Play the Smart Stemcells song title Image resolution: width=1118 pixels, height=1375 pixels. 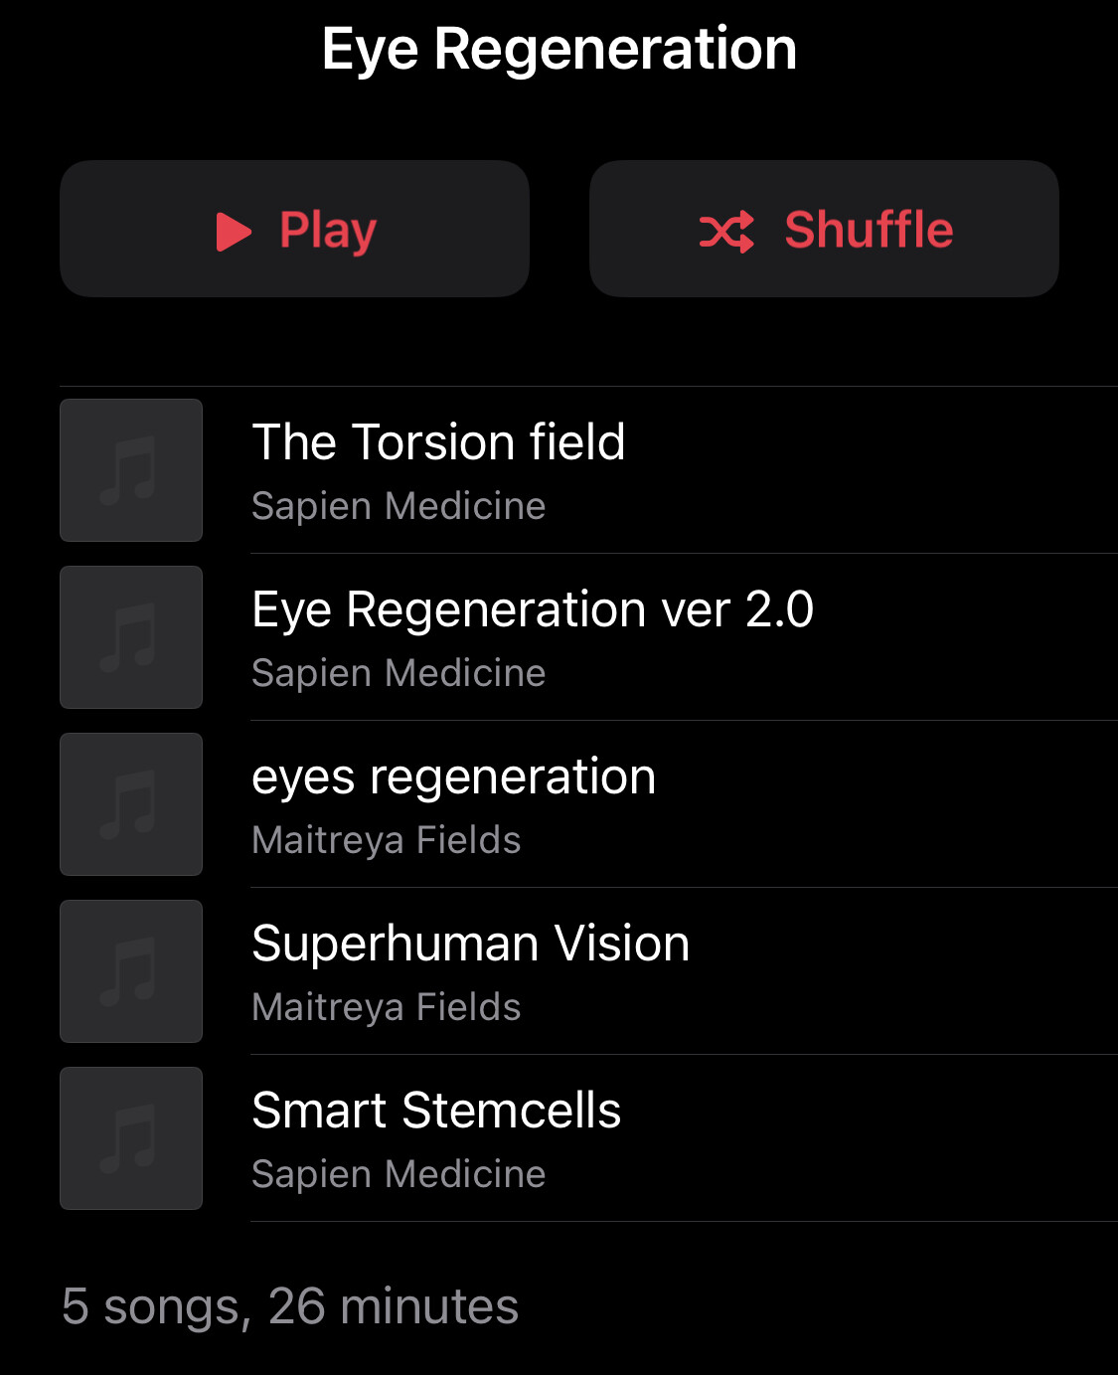click(436, 1111)
